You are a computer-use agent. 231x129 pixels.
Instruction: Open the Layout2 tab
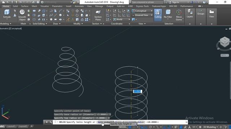coord(23,126)
